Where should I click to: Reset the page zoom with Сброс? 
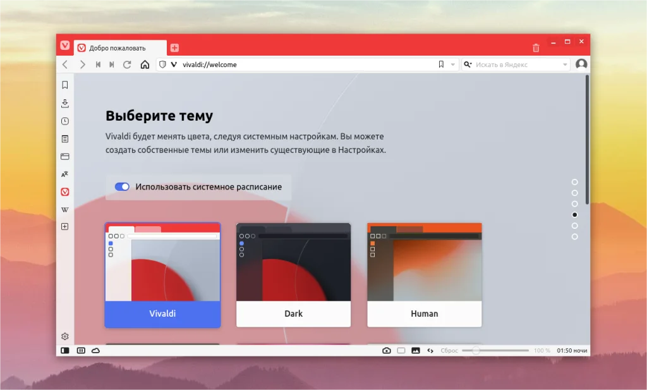[448, 350]
